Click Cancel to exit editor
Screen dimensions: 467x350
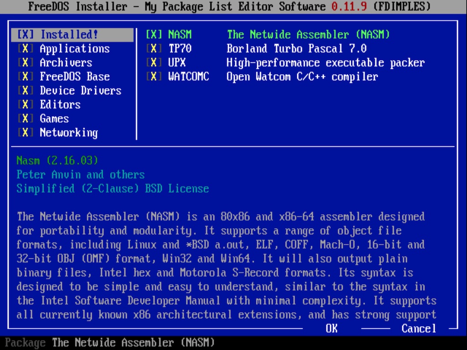(x=419, y=329)
